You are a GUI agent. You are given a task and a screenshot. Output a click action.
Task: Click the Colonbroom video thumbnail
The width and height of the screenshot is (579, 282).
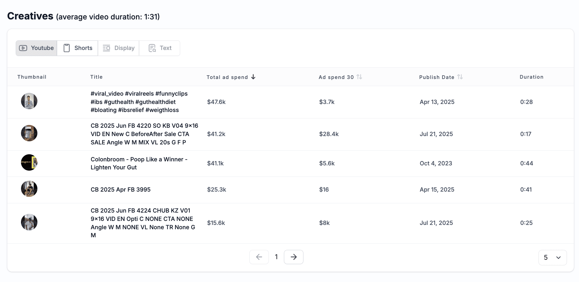tap(29, 163)
